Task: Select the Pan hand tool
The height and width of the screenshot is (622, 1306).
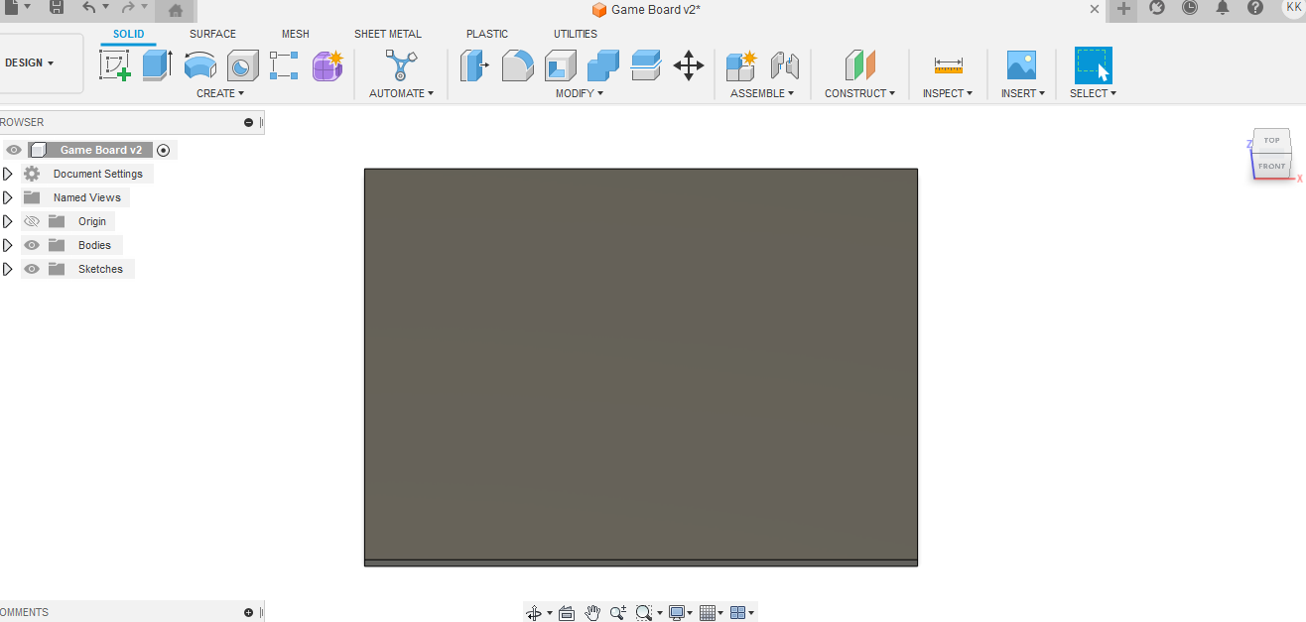Action: coord(592,613)
